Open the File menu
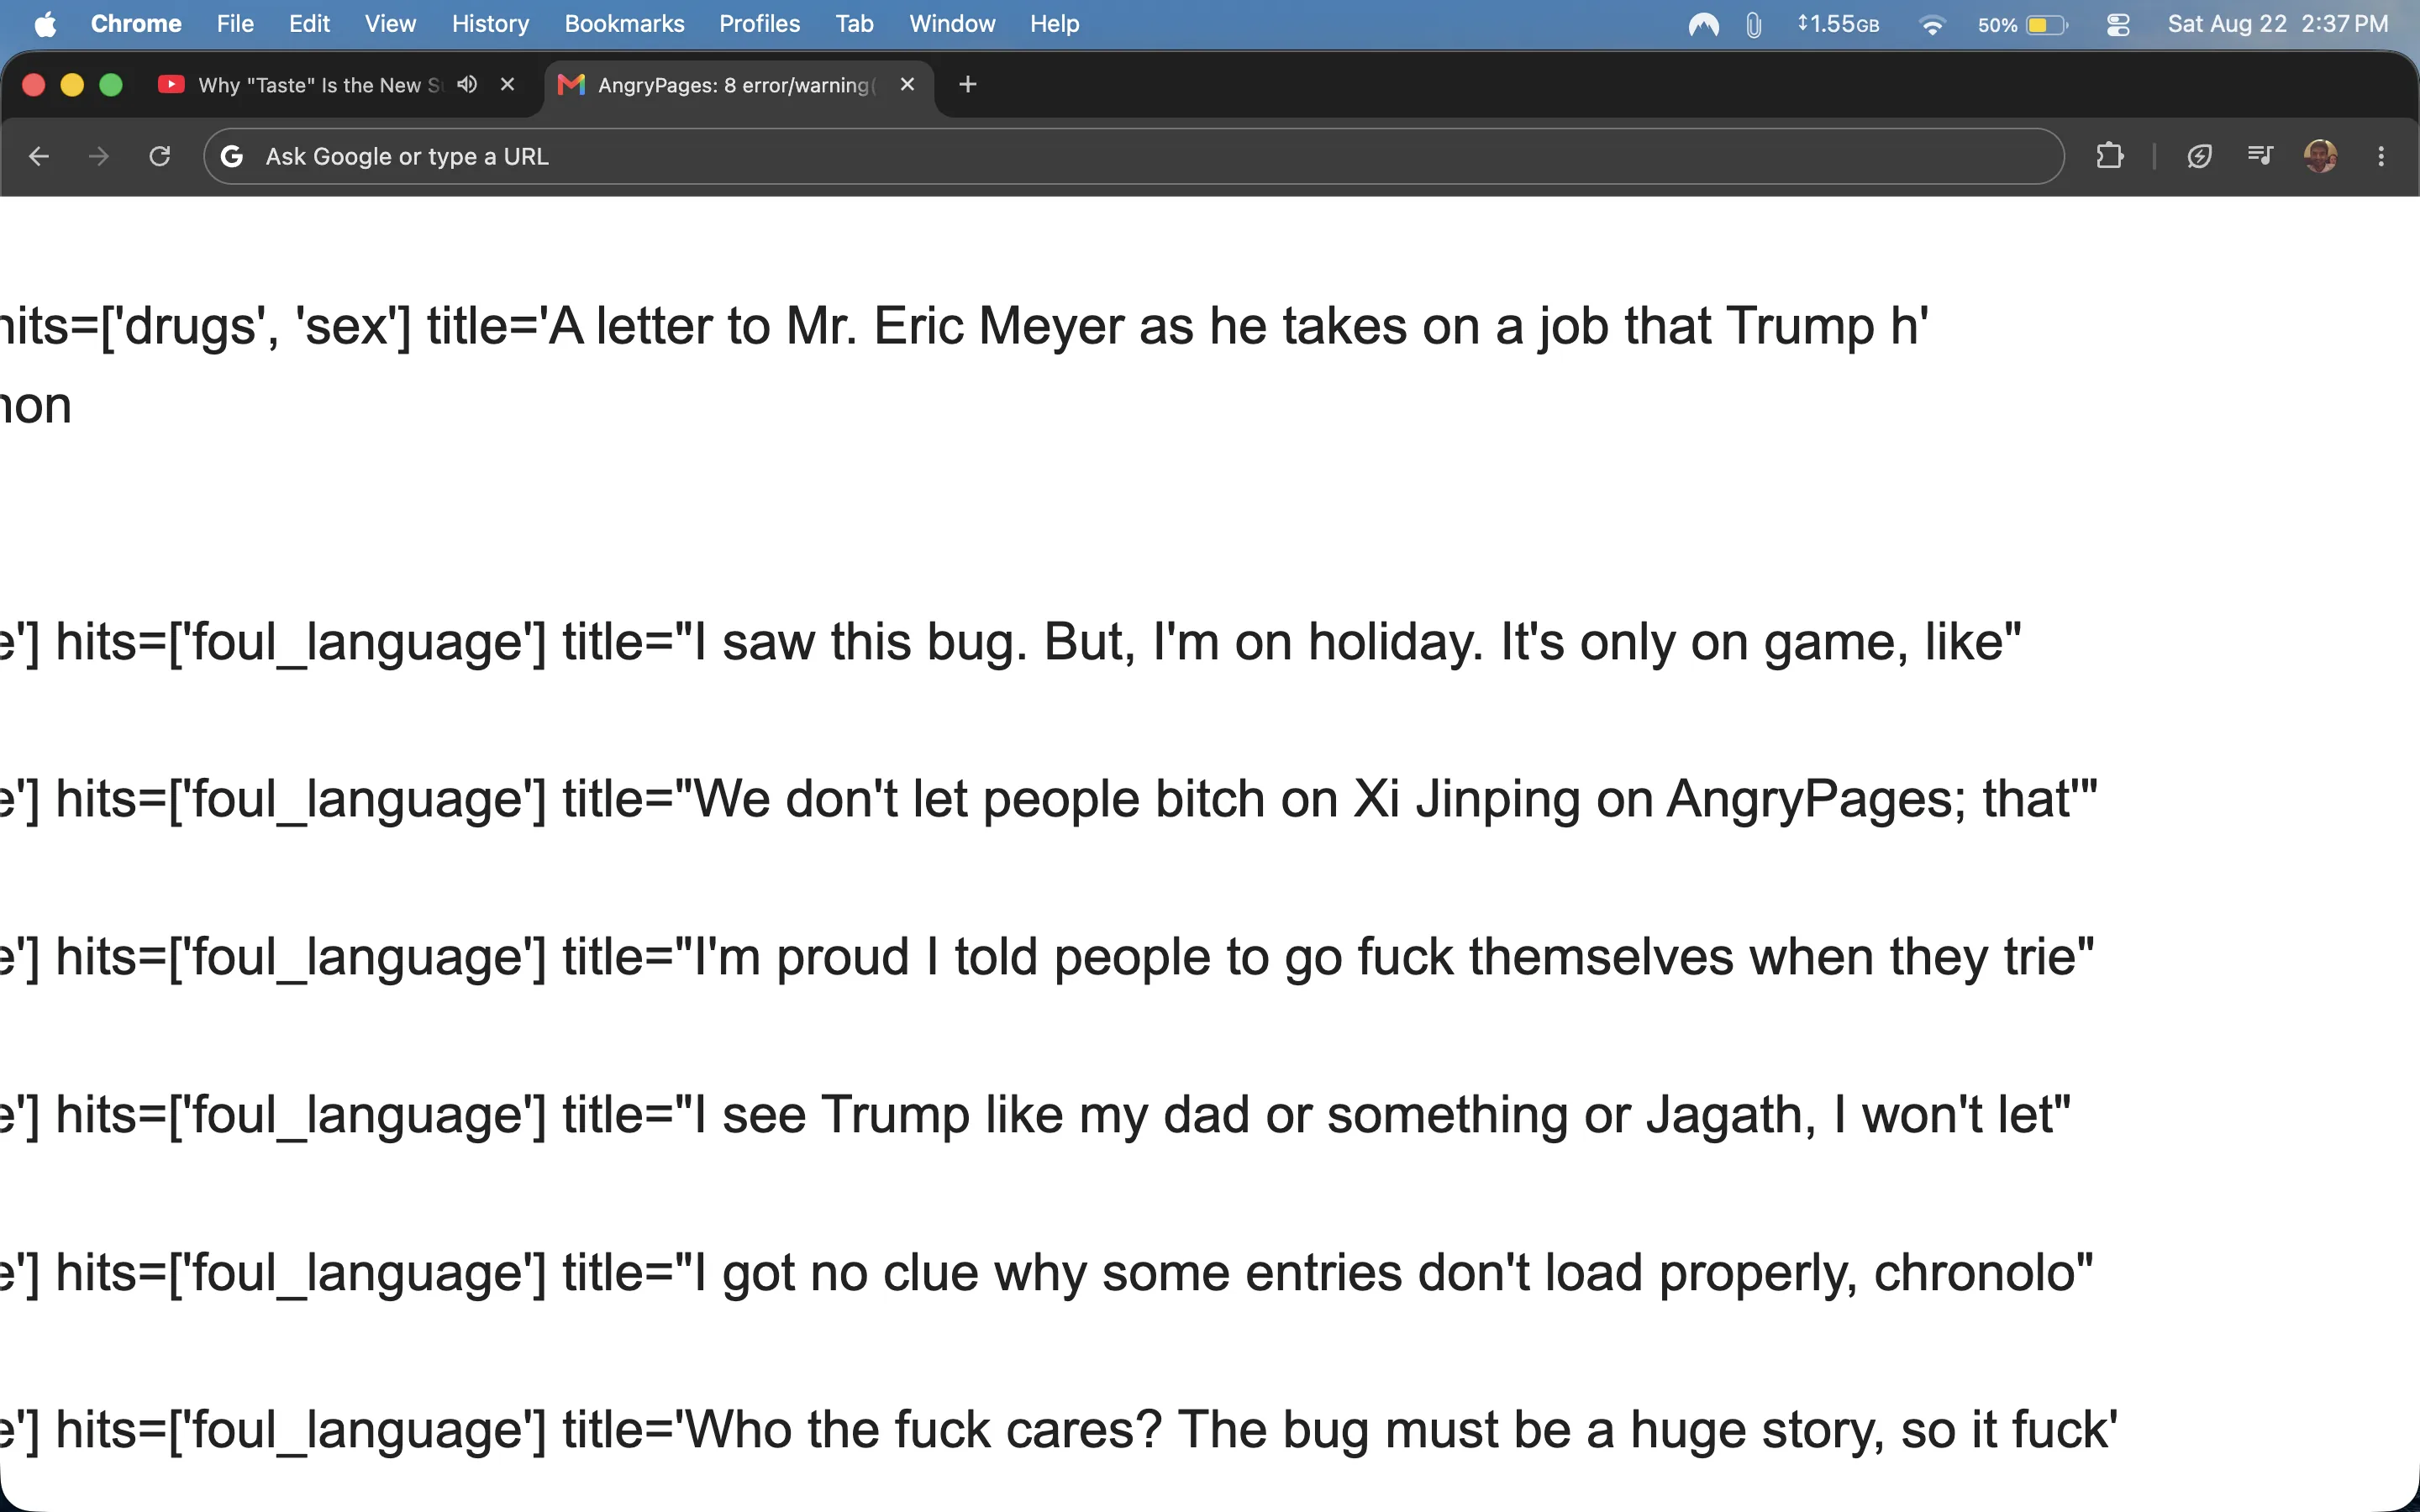The width and height of the screenshot is (2420, 1512). tap(235, 24)
